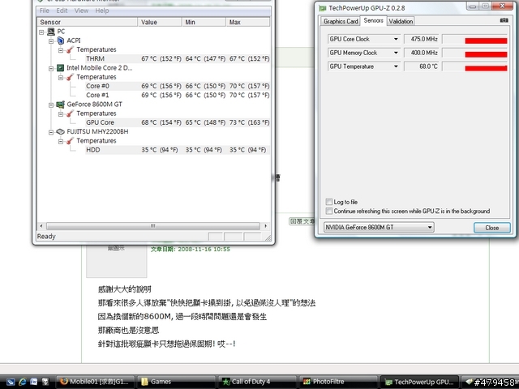Open GPU Memory Clock sensor dropdown
Viewport: 519px width, 389px height.
(x=396, y=53)
